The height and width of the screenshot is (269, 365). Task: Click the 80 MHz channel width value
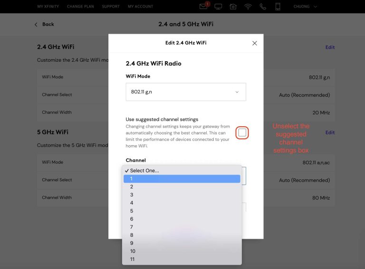click(321, 198)
